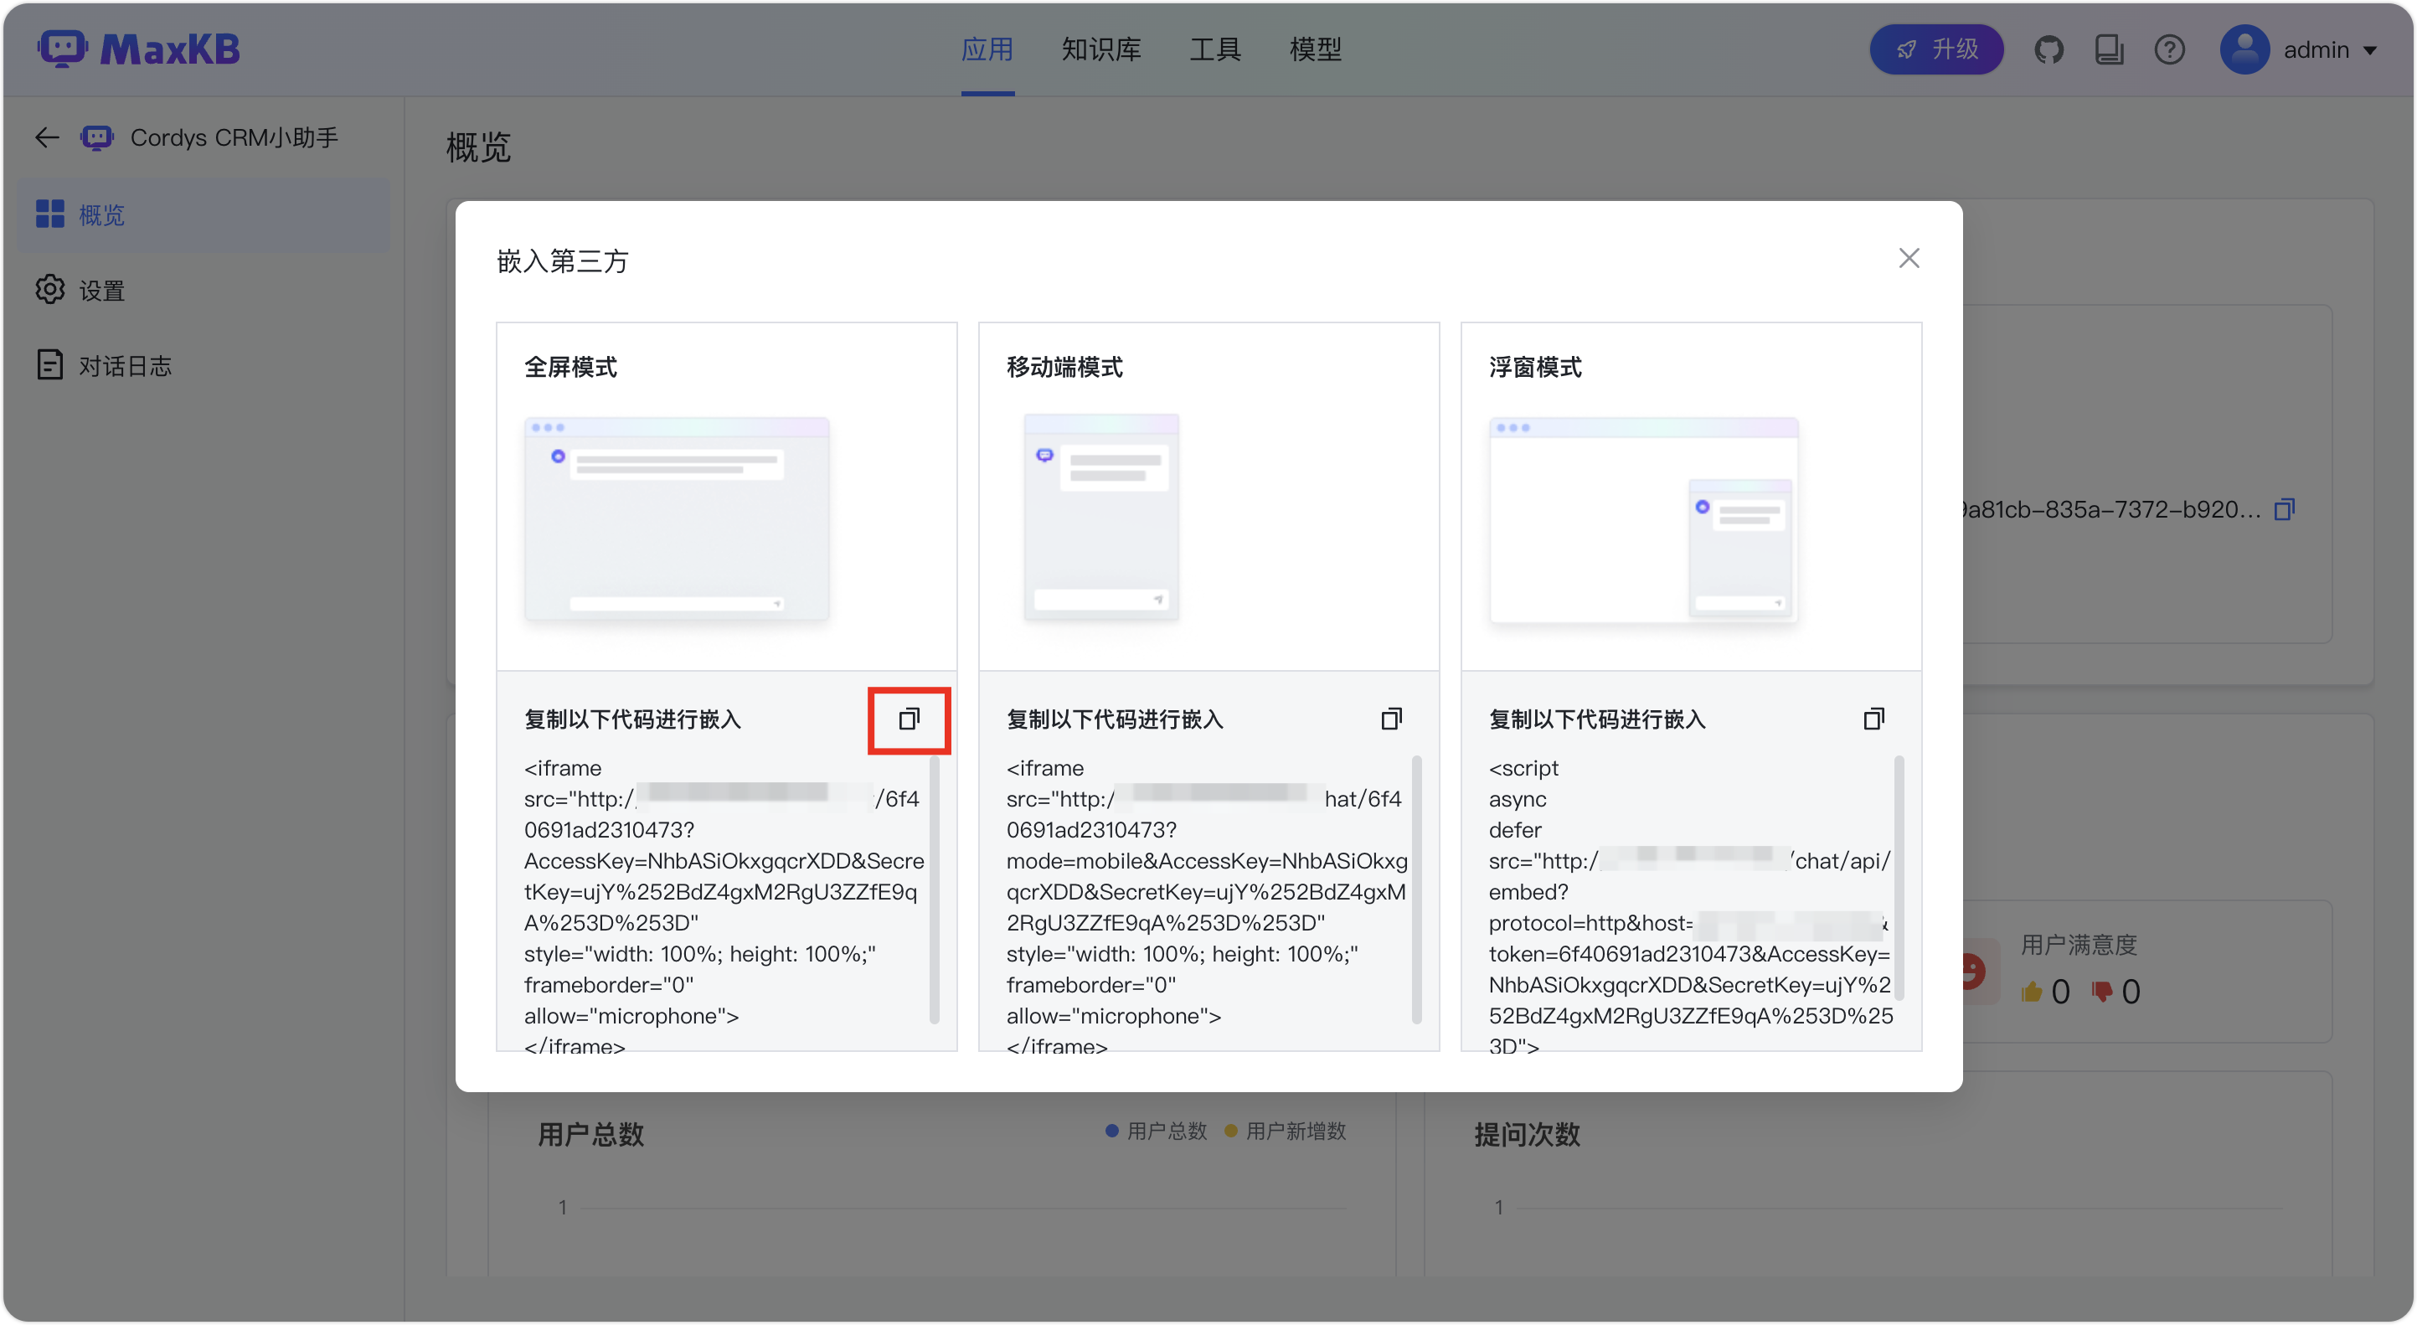Click the back arrow beside Cordys CRM小助手

coord(47,138)
